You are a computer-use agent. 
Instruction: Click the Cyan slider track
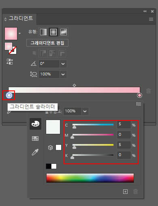93,124
